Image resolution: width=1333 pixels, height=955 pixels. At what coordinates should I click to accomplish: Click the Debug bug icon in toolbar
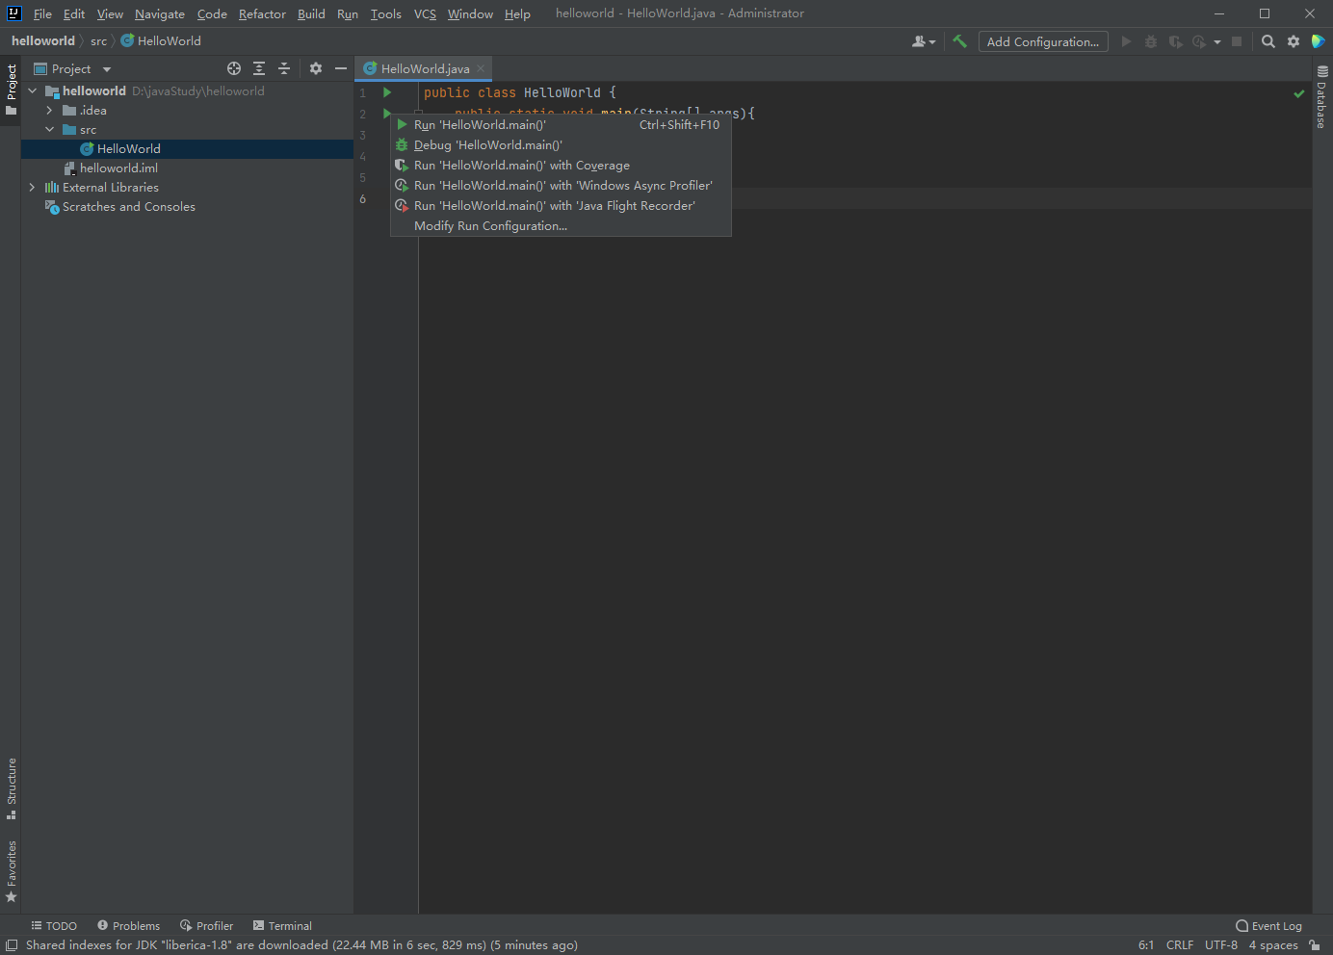pos(1150,41)
